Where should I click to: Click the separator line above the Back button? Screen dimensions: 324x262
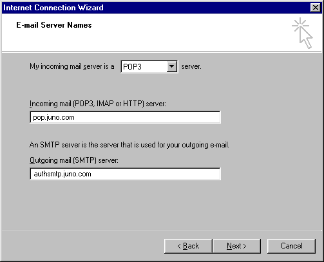point(162,230)
